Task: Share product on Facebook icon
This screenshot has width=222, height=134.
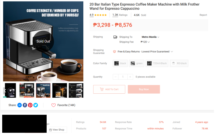Action: pyautogui.click(x=25, y=105)
